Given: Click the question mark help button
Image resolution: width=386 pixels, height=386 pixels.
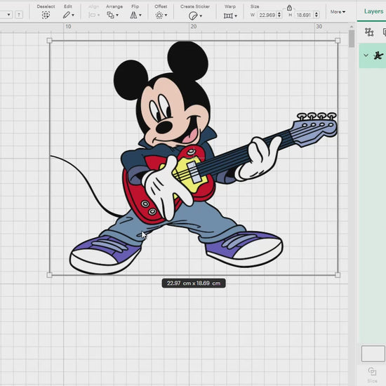Looking at the screenshot, I should point(19,15).
